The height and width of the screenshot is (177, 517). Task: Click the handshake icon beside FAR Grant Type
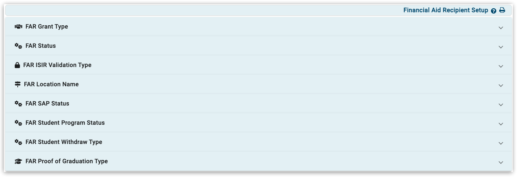coord(18,27)
